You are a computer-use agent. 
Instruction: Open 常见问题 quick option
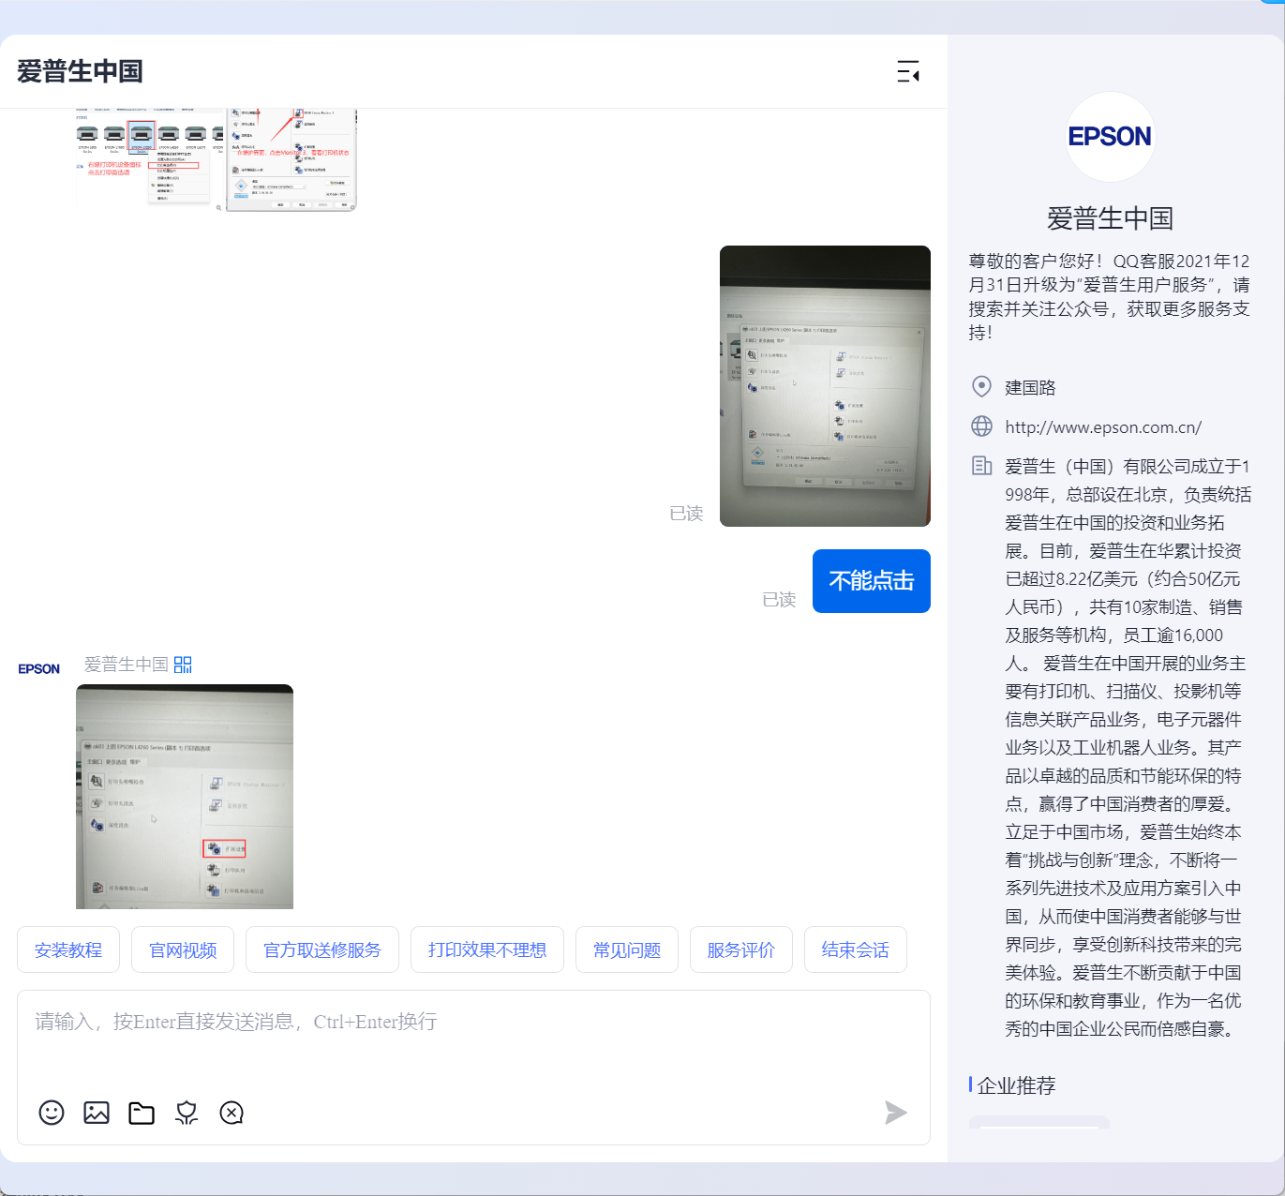pyautogui.click(x=627, y=949)
